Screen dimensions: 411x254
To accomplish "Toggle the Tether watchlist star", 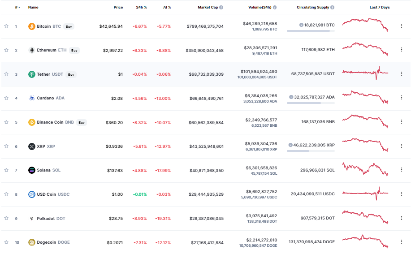I will pos(6,74).
